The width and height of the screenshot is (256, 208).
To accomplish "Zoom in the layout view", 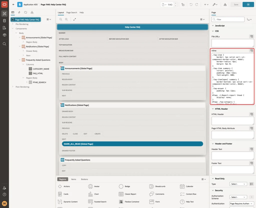I will [66, 19].
